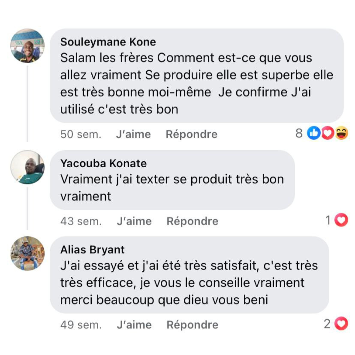
Task: Click the 49 sem. timestamp
Action: tap(81, 325)
